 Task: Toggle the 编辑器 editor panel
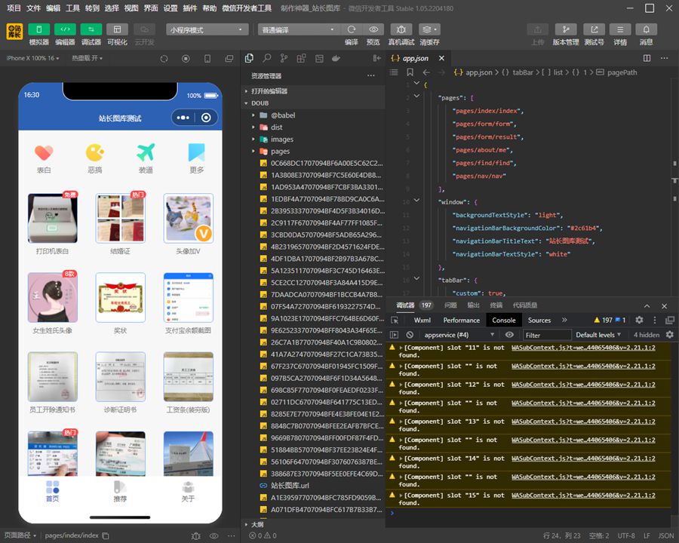pos(65,29)
